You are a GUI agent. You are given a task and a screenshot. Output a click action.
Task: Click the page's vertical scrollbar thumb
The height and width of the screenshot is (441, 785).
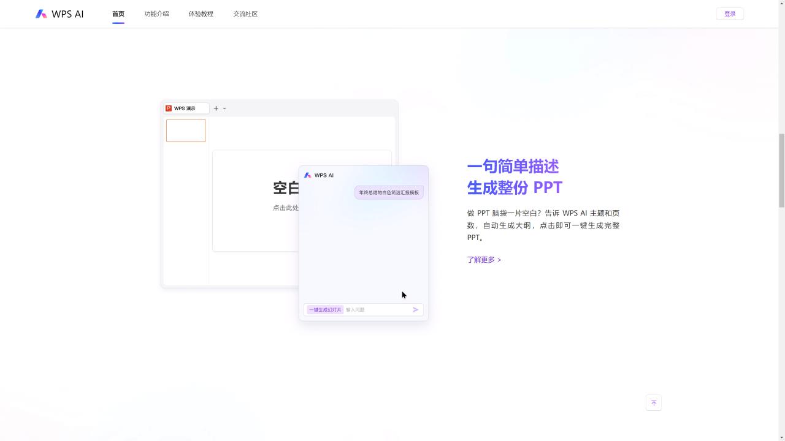781,170
